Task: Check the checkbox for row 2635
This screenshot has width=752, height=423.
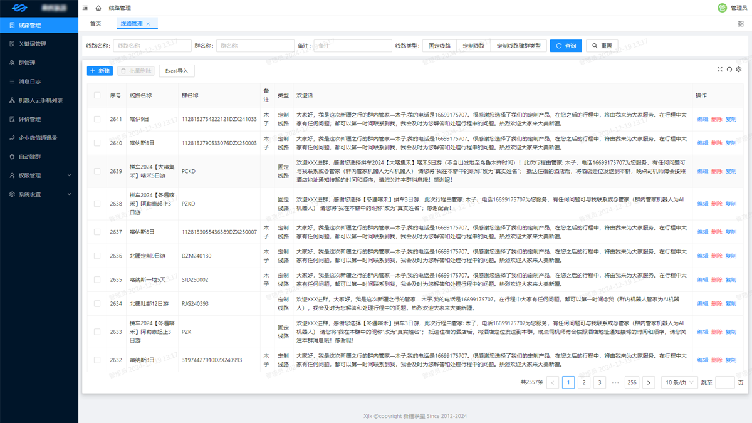Action: click(x=97, y=279)
